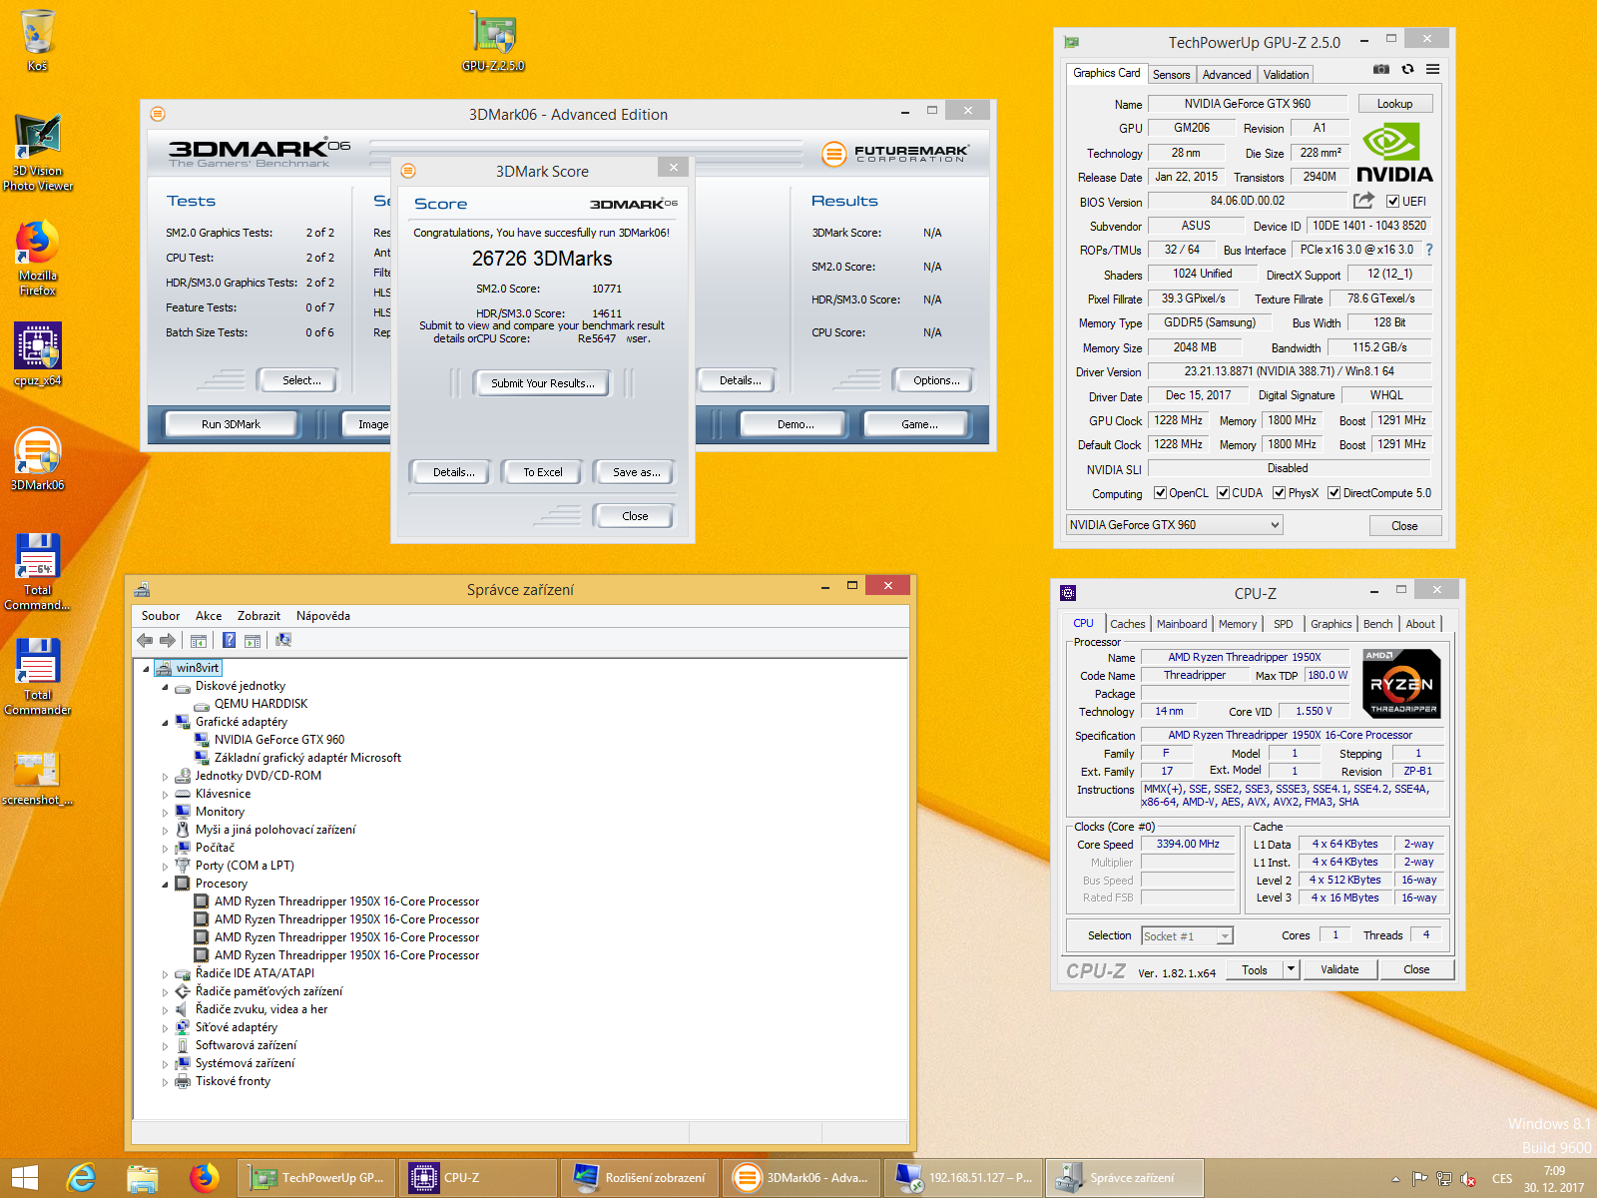Toggle the OpenCL checkbox
This screenshot has height=1198, width=1597.
(x=1160, y=493)
